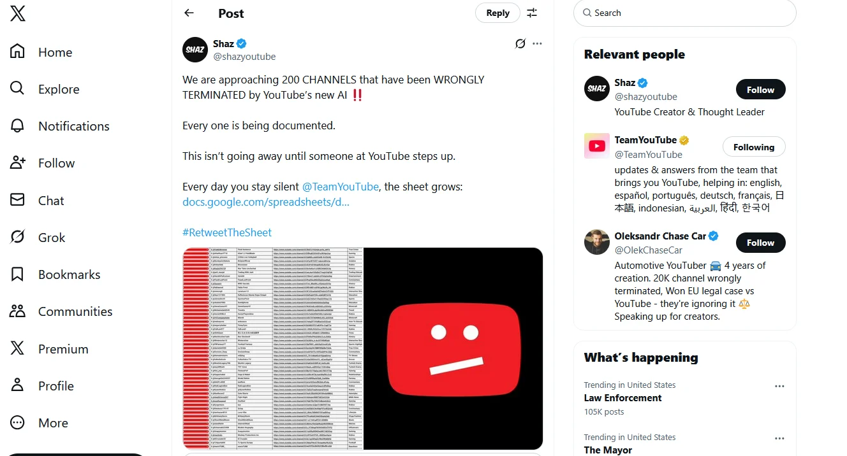The height and width of the screenshot is (456, 847).
Task: Toggle Following button for TeamYouTube
Action: [753, 147]
